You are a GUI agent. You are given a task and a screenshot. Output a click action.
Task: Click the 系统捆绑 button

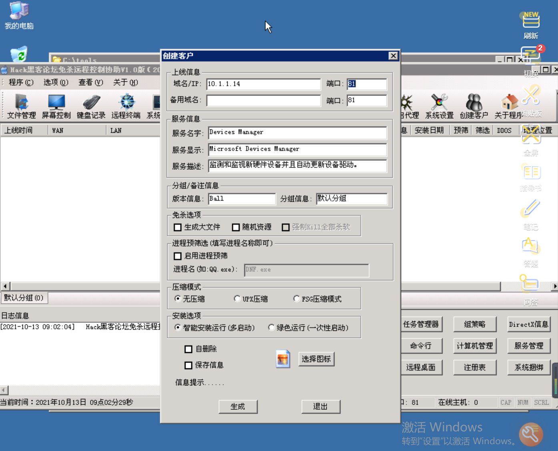click(529, 367)
